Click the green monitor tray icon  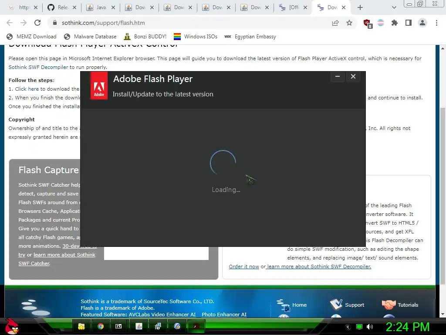tap(359, 327)
